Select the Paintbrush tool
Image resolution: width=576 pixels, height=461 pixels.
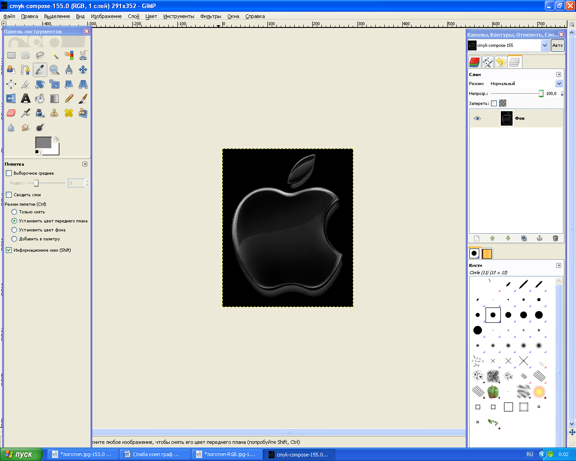coord(83,99)
